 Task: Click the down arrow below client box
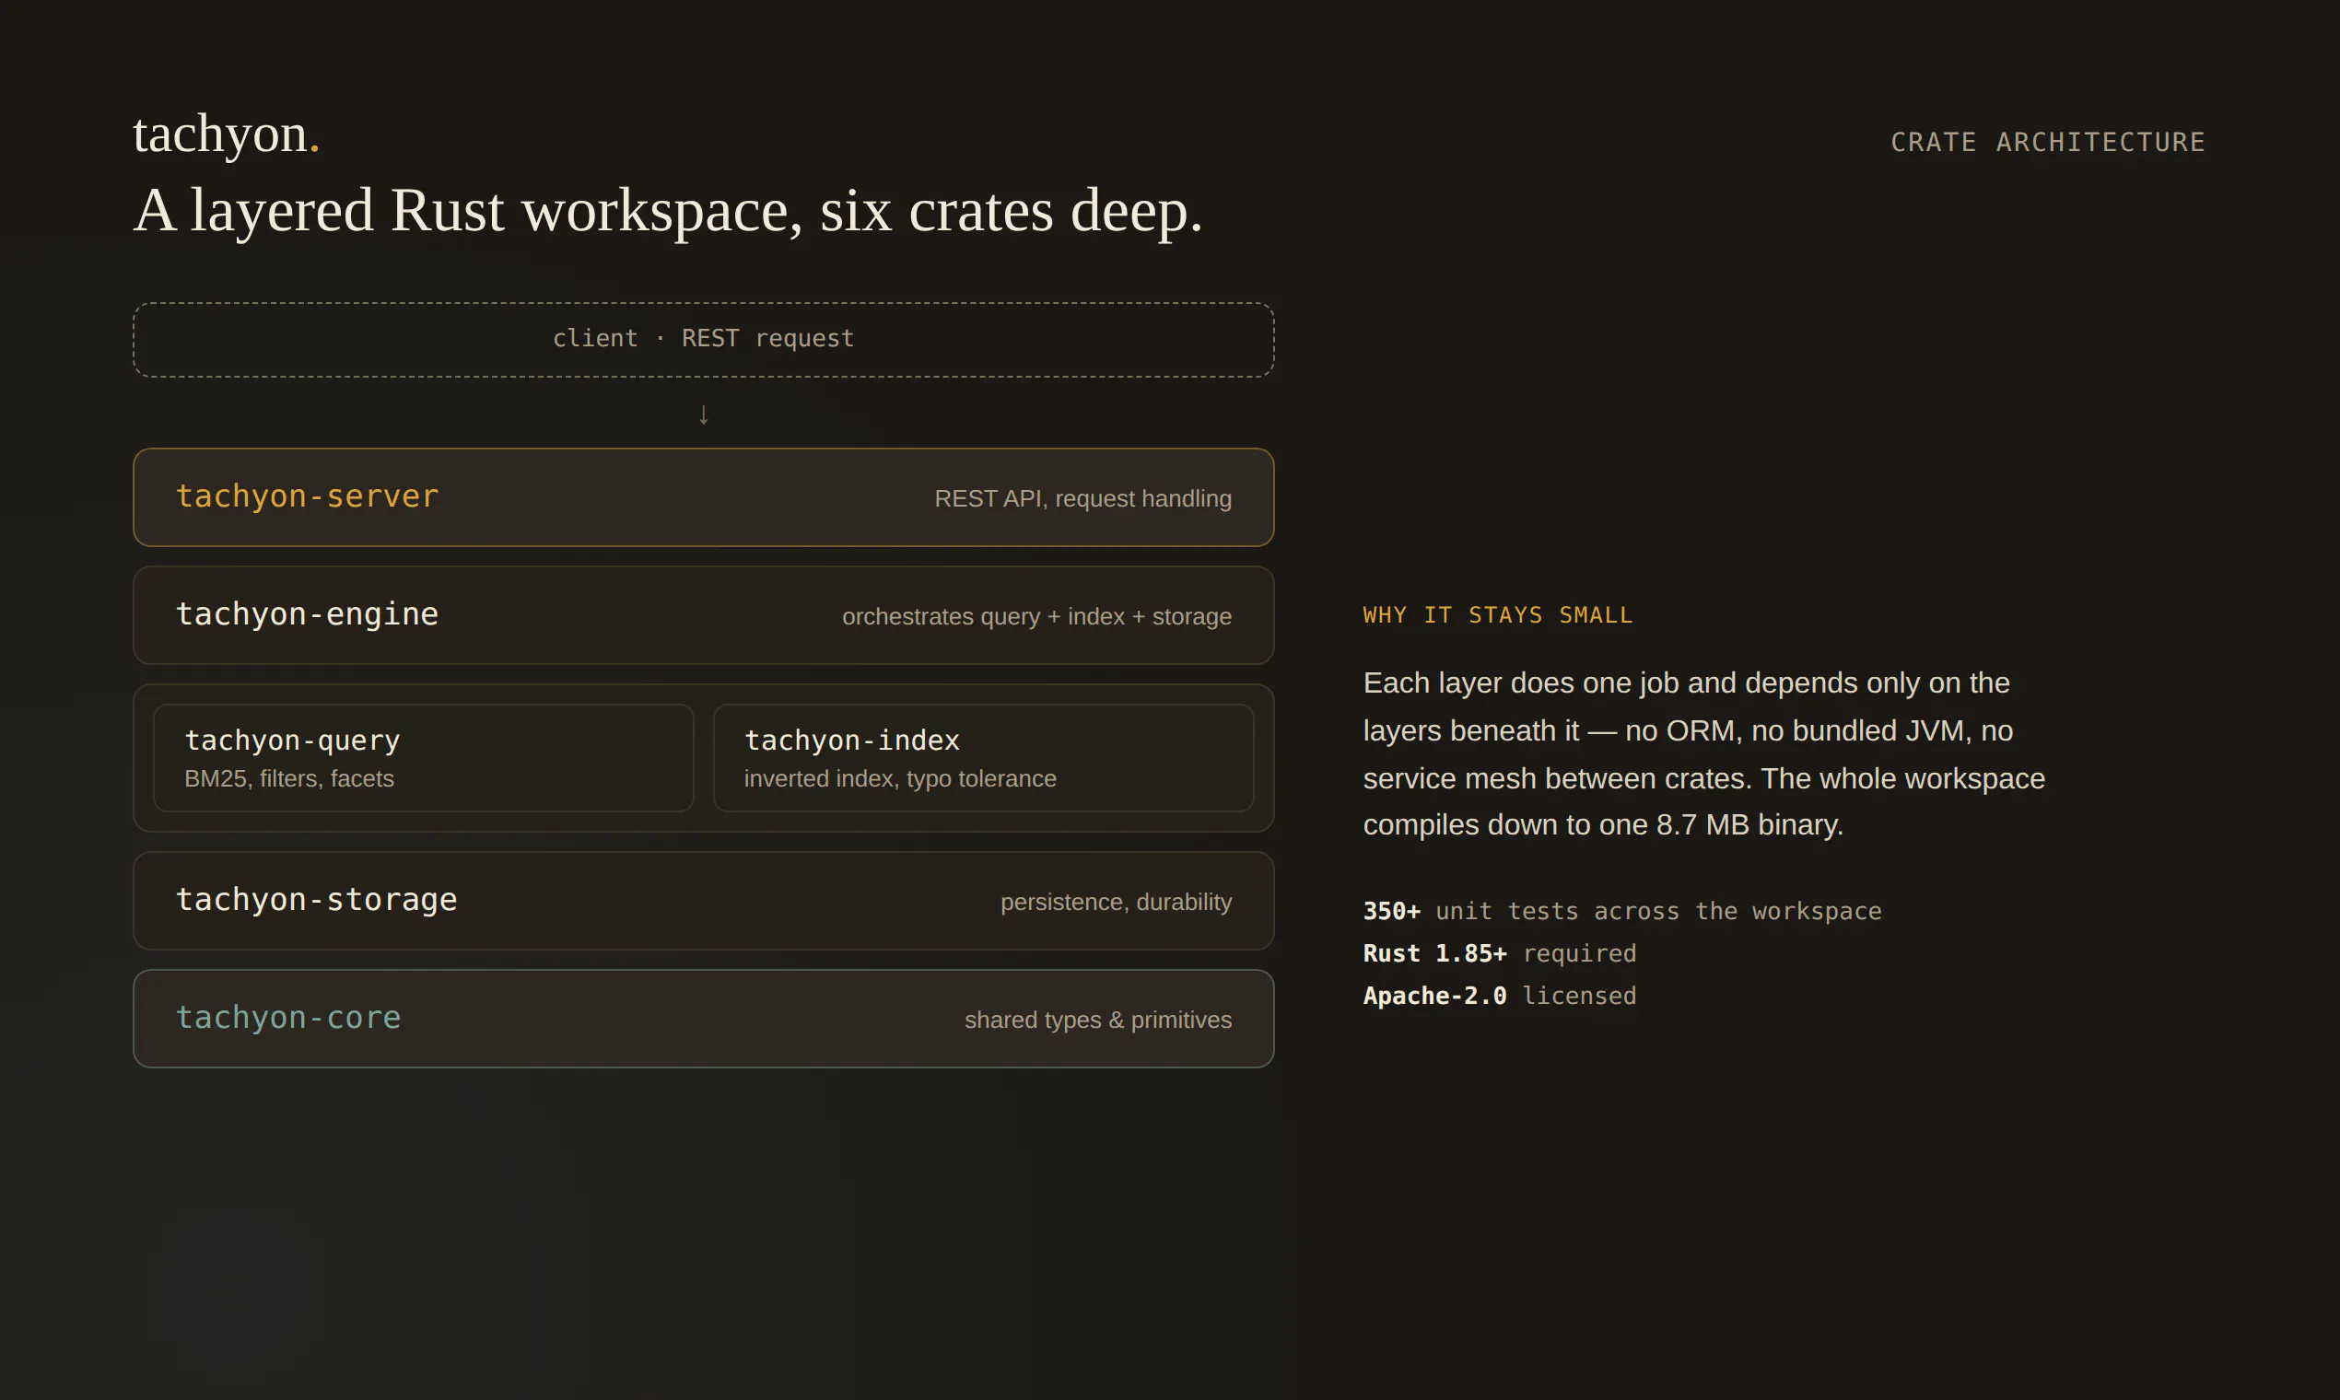click(x=704, y=414)
